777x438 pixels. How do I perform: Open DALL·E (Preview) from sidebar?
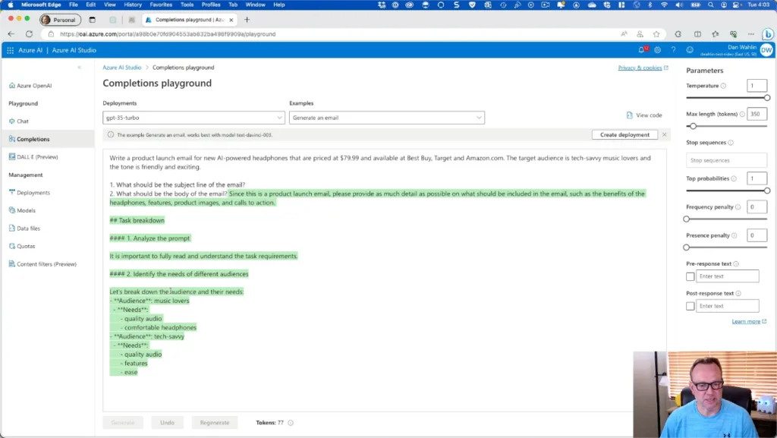pos(36,157)
